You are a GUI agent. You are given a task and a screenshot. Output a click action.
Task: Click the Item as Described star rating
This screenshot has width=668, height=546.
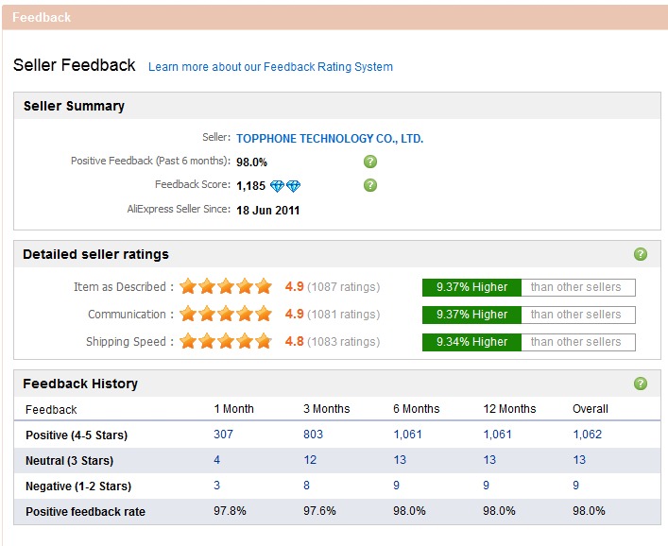click(x=226, y=287)
